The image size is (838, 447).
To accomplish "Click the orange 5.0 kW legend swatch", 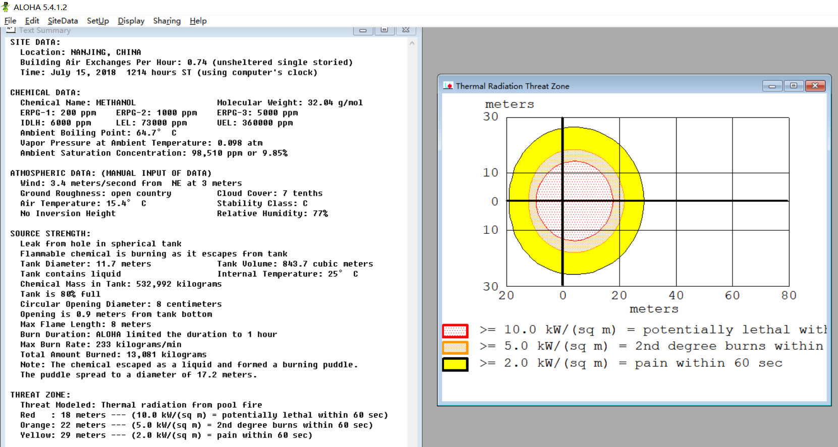I will coord(455,348).
